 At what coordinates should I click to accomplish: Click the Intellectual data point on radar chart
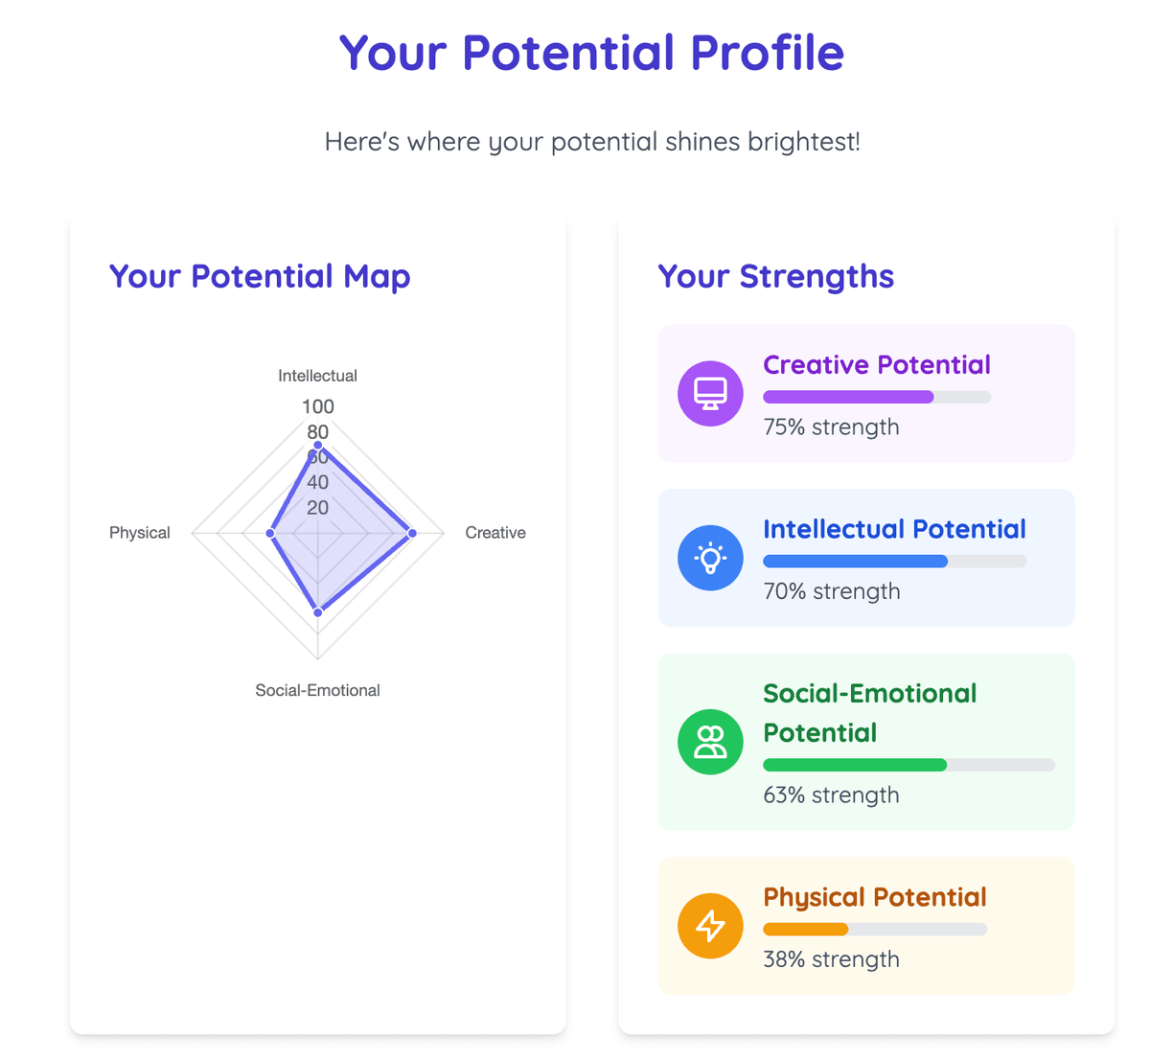point(318,446)
